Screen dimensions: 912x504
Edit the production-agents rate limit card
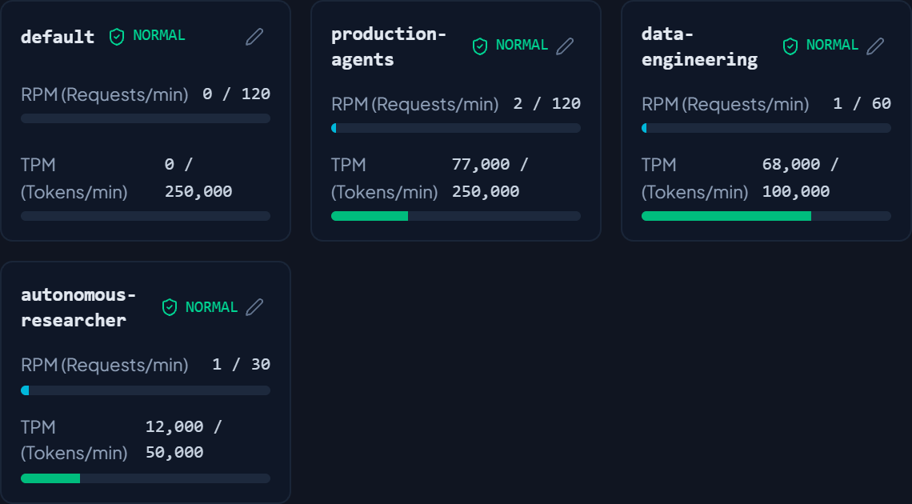click(565, 46)
